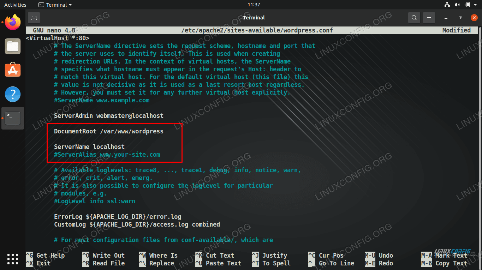Image resolution: width=482 pixels, height=270 pixels.
Task: Click the volume icon in top bar
Action: pyautogui.click(x=457, y=5)
